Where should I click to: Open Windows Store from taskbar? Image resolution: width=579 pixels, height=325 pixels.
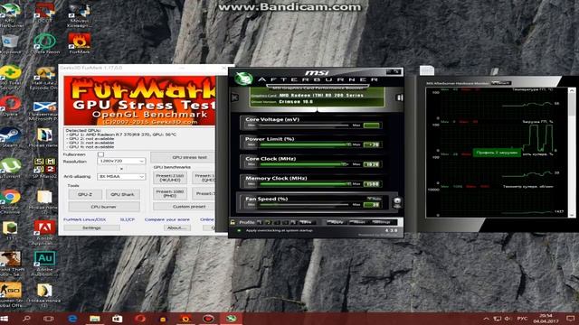pos(117,318)
